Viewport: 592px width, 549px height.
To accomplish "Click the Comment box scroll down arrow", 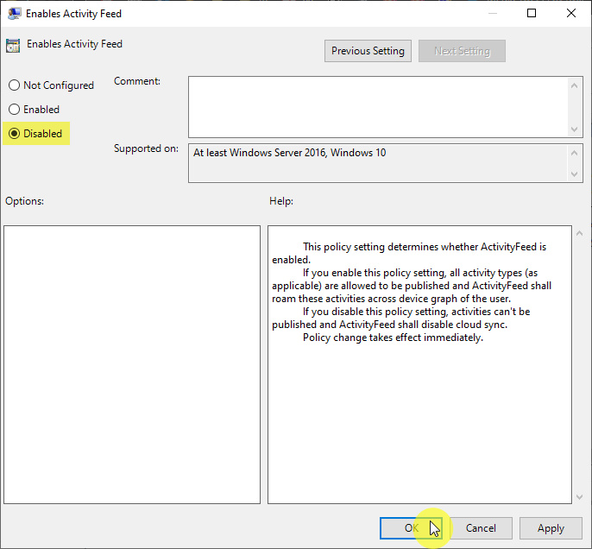I will 576,128.
